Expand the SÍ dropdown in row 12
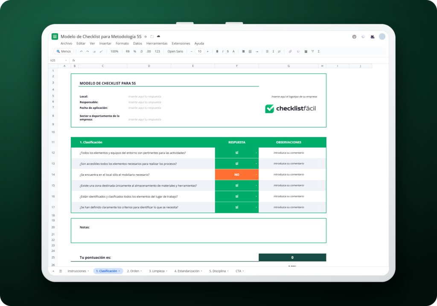This screenshot has height=306, width=437. click(256, 153)
